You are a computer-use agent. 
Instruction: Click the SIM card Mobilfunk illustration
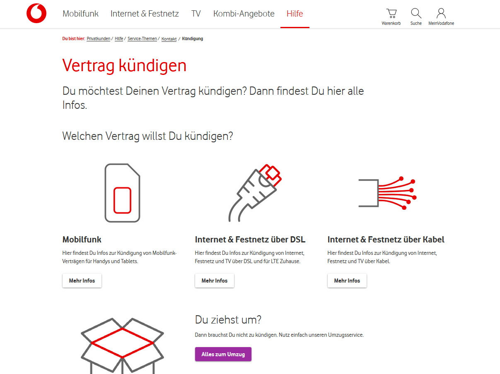coord(122,193)
